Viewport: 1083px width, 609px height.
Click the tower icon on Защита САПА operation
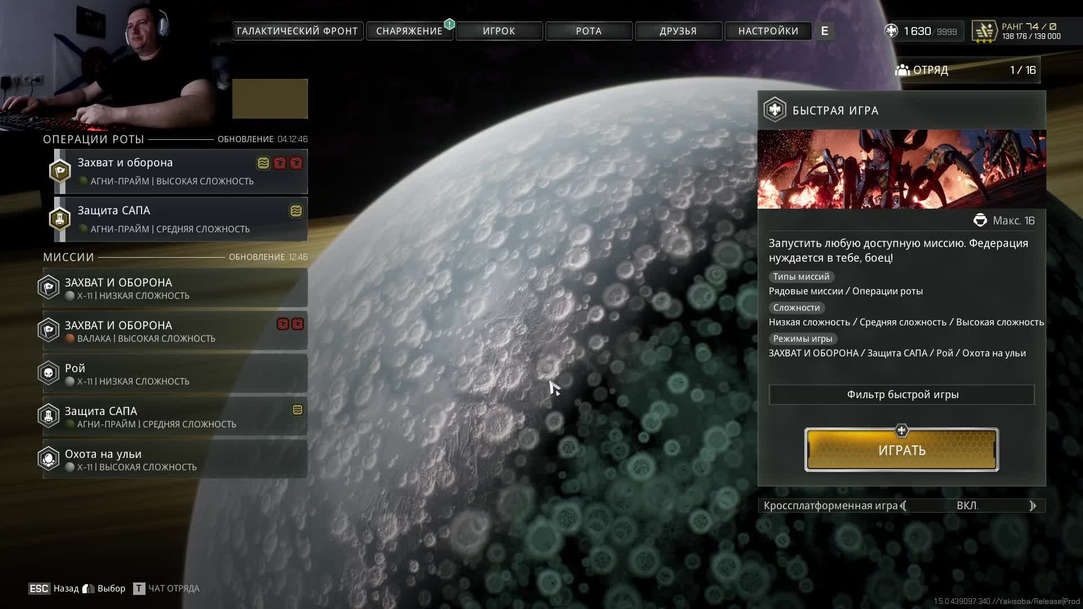[x=60, y=219]
